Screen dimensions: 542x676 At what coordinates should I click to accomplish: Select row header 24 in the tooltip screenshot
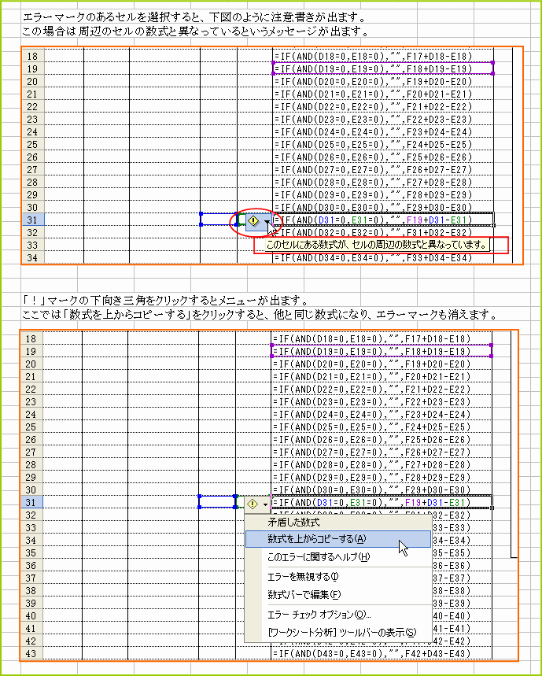pyautogui.click(x=33, y=132)
